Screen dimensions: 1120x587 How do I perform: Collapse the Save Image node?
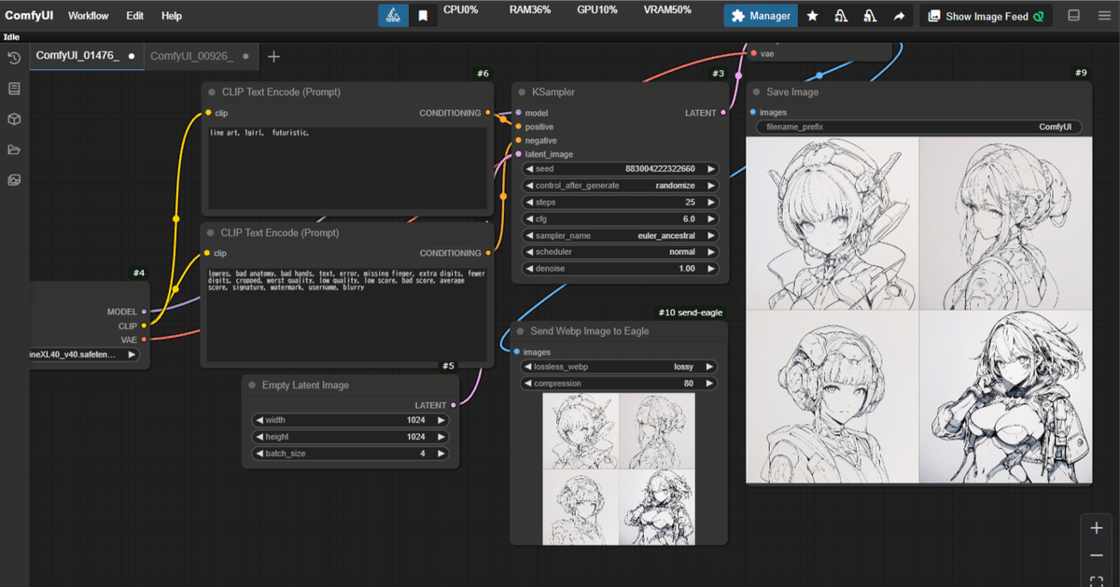[756, 91]
